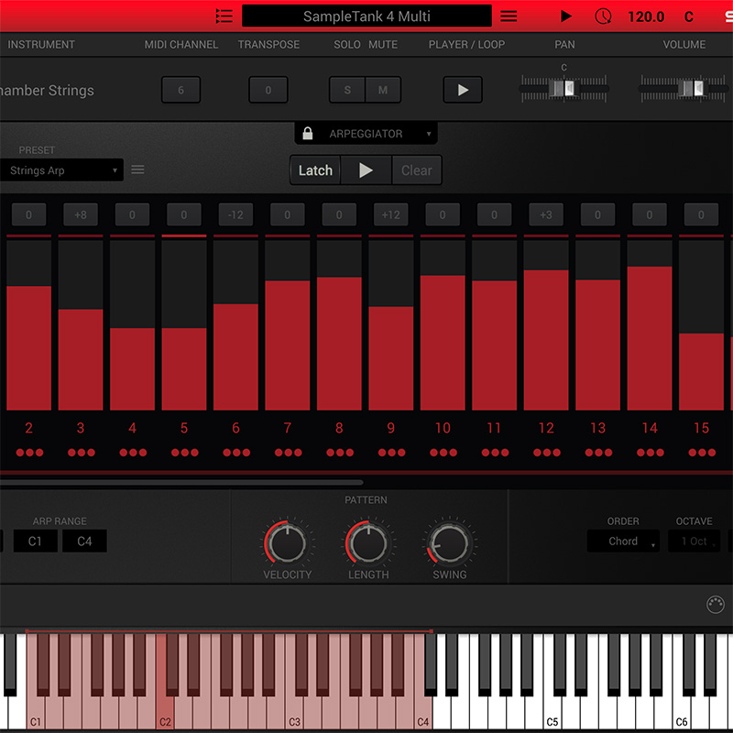Click the MIDI connector icon above the keyboard
This screenshot has height=733, width=733.
coord(716,605)
